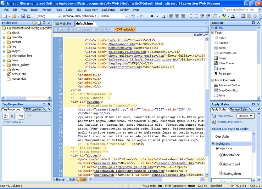Sort tag properties alphabetically
262x189 pixels.
click(x=14, y=116)
